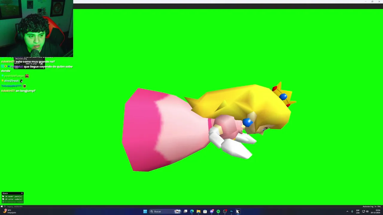Expand the hidden system tray icons
Screen dimensions: 383x215
pos(347,211)
